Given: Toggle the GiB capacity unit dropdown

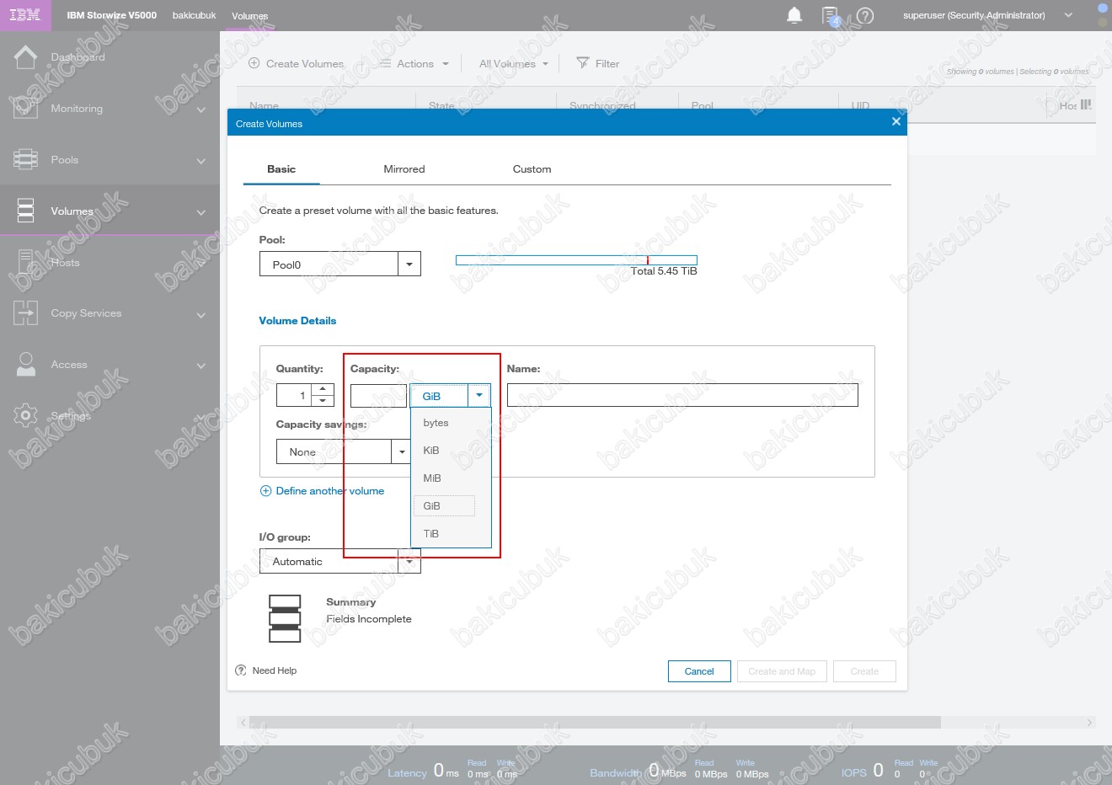Looking at the screenshot, I should click(x=478, y=395).
